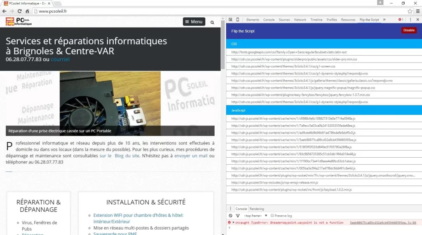Open a new browser tab
The image size is (422, 235).
57,3
